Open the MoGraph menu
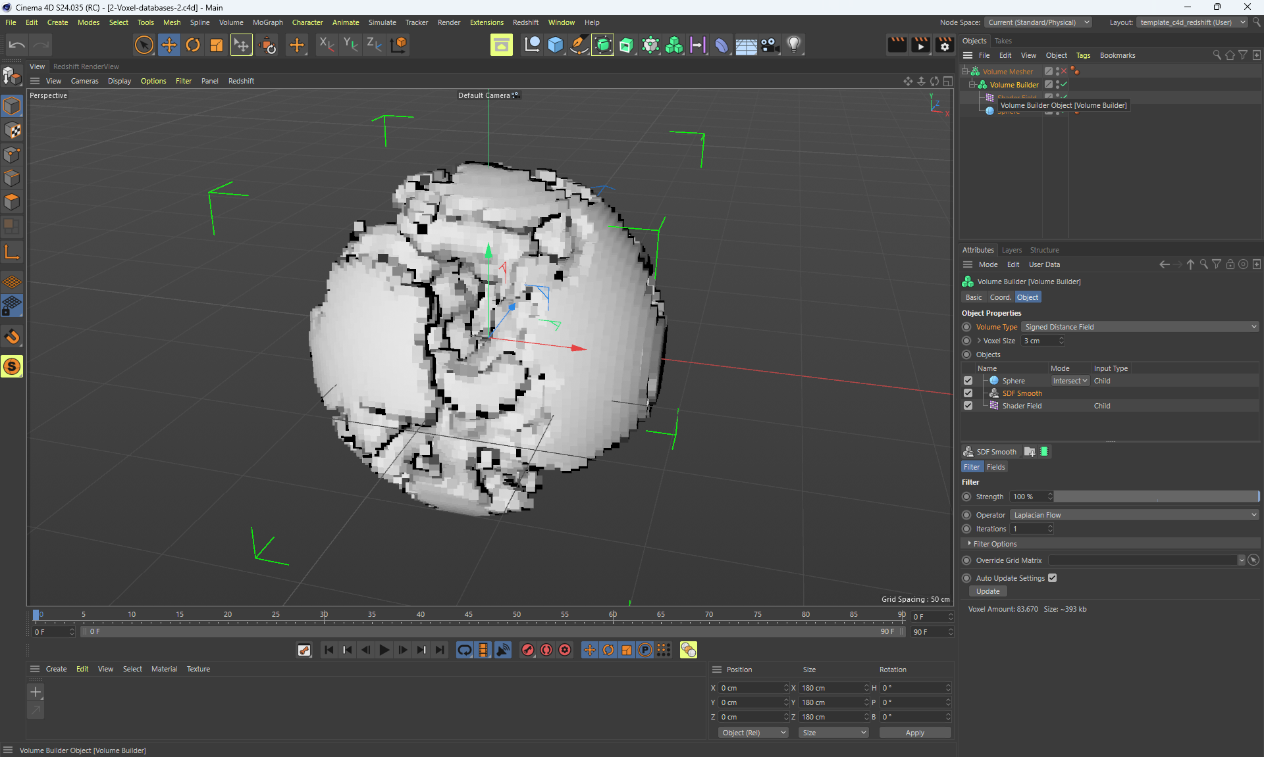Viewport: 1264px width, 757px height. tap(267, 22)
